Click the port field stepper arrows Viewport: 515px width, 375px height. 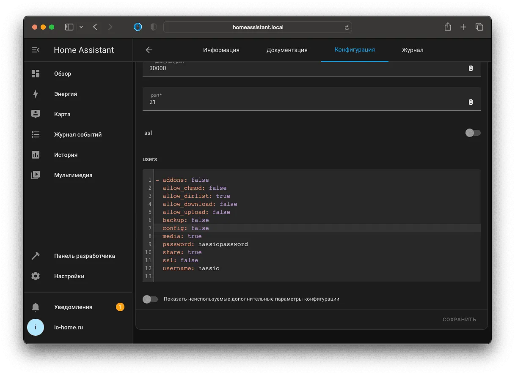[471, 102]
